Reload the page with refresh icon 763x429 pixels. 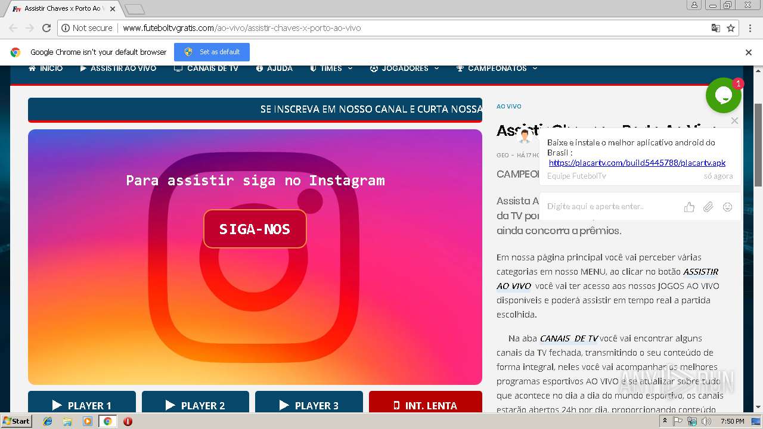(46, 28)
